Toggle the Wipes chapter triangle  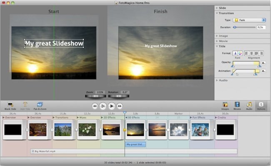78,118
